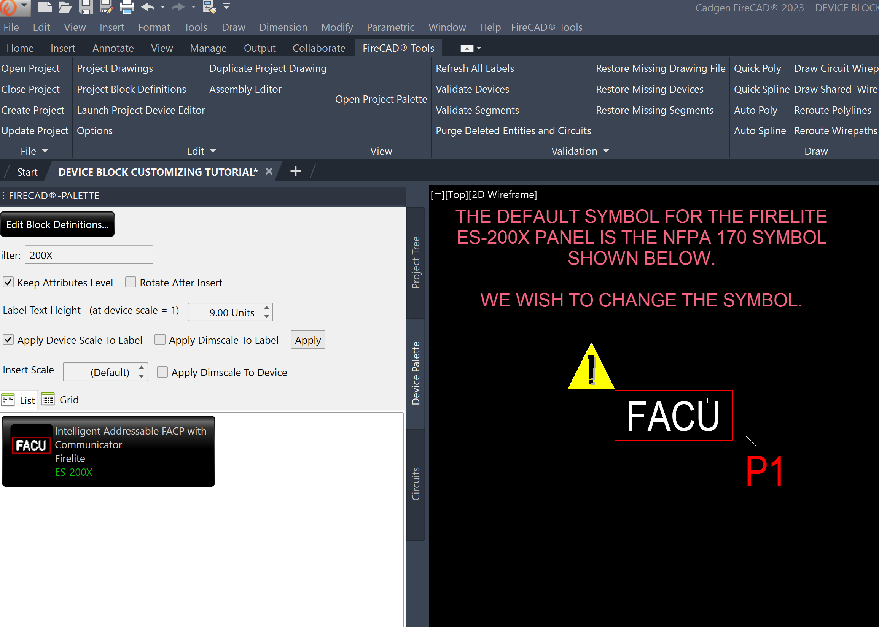This screenshot has height=627, width=879.
Task: Click the Undo arrow icon
Action: pyautogui.click(x=148, y=6)
